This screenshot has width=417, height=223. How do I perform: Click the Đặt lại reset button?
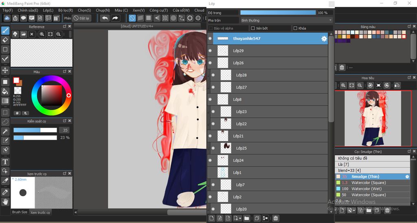[x=82, y=18]
